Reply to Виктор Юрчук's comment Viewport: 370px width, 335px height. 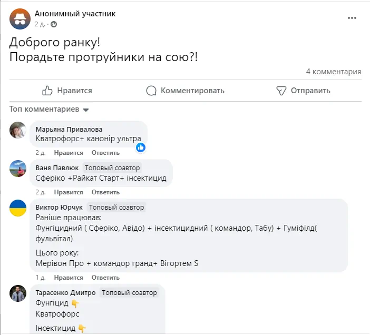coord(105,278)
